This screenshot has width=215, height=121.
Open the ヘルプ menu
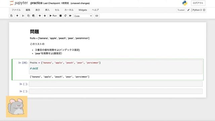(95, 10)
